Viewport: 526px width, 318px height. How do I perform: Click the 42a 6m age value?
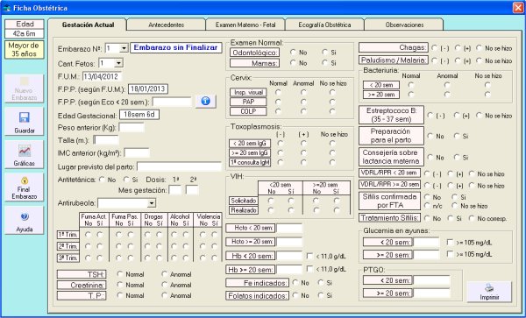24,34
